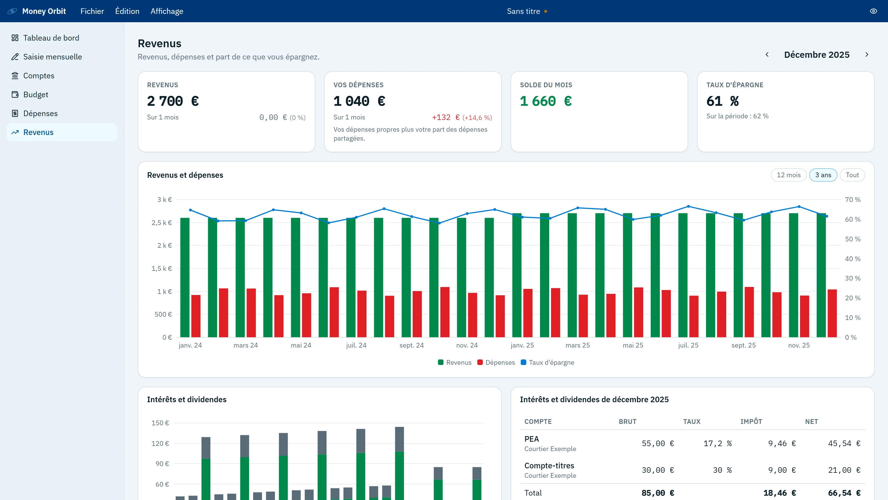
Task: Open the Fichier menu
Action: (92, 11)
